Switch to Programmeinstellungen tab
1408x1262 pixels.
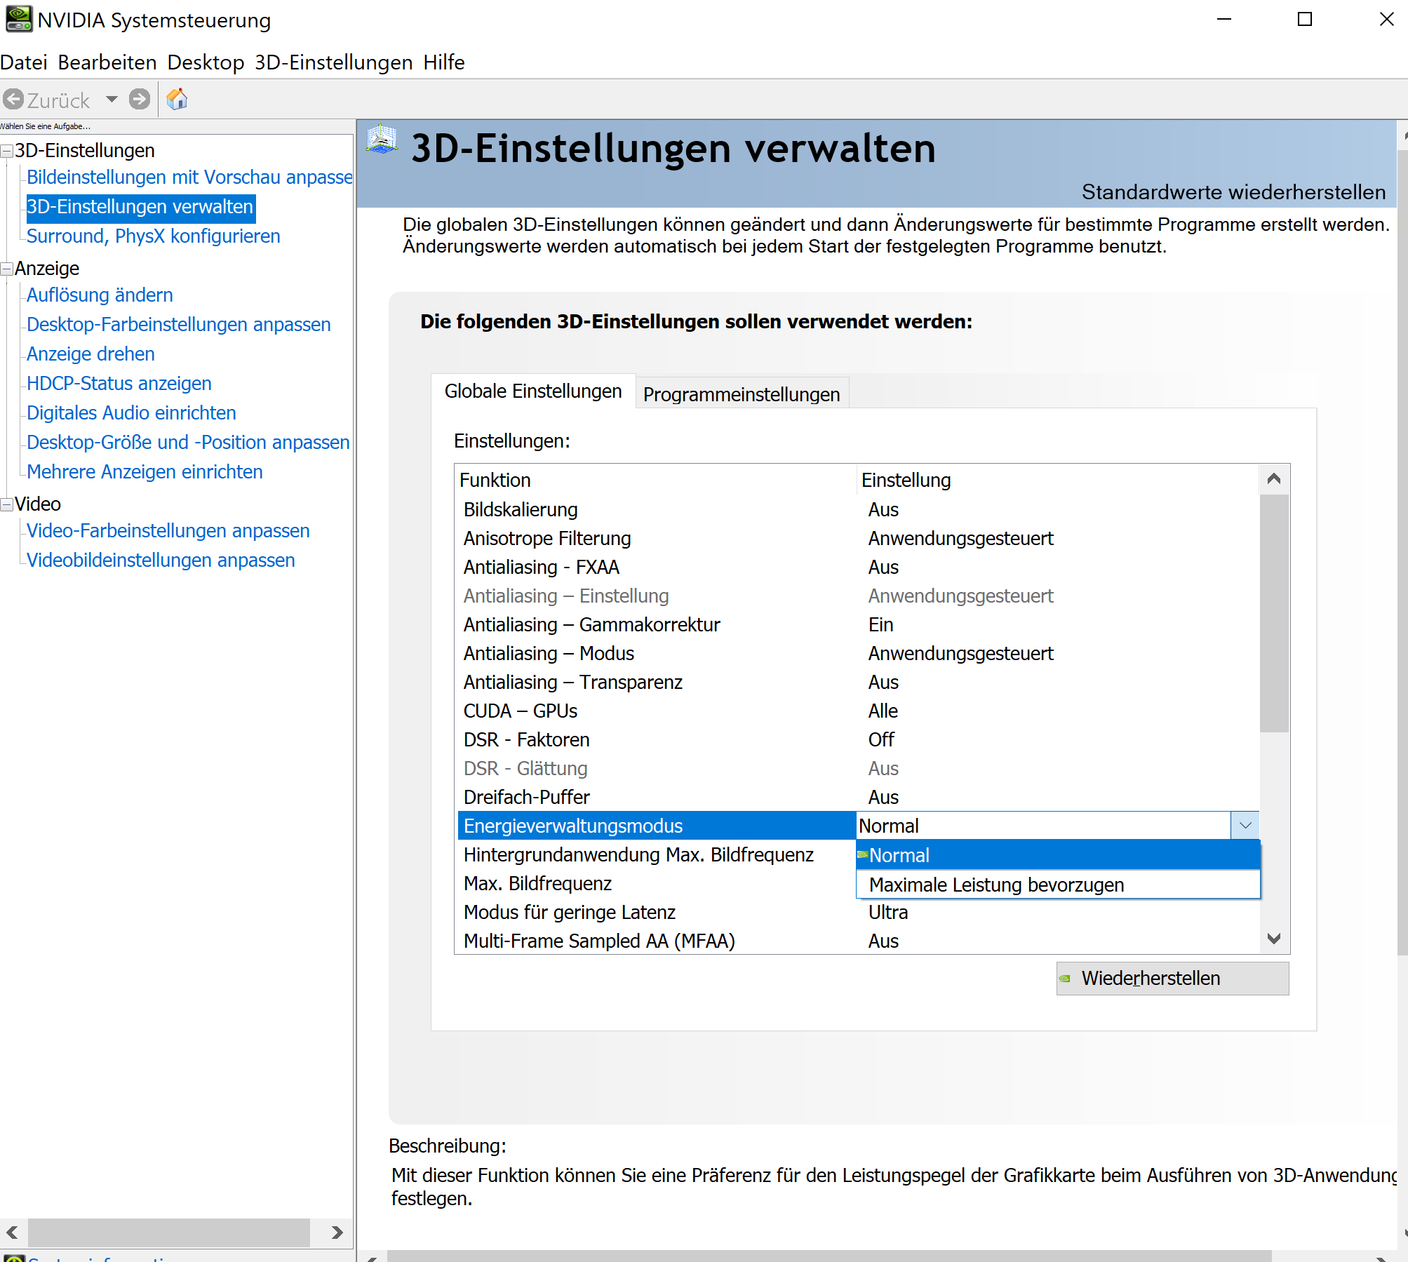point(741,394)
